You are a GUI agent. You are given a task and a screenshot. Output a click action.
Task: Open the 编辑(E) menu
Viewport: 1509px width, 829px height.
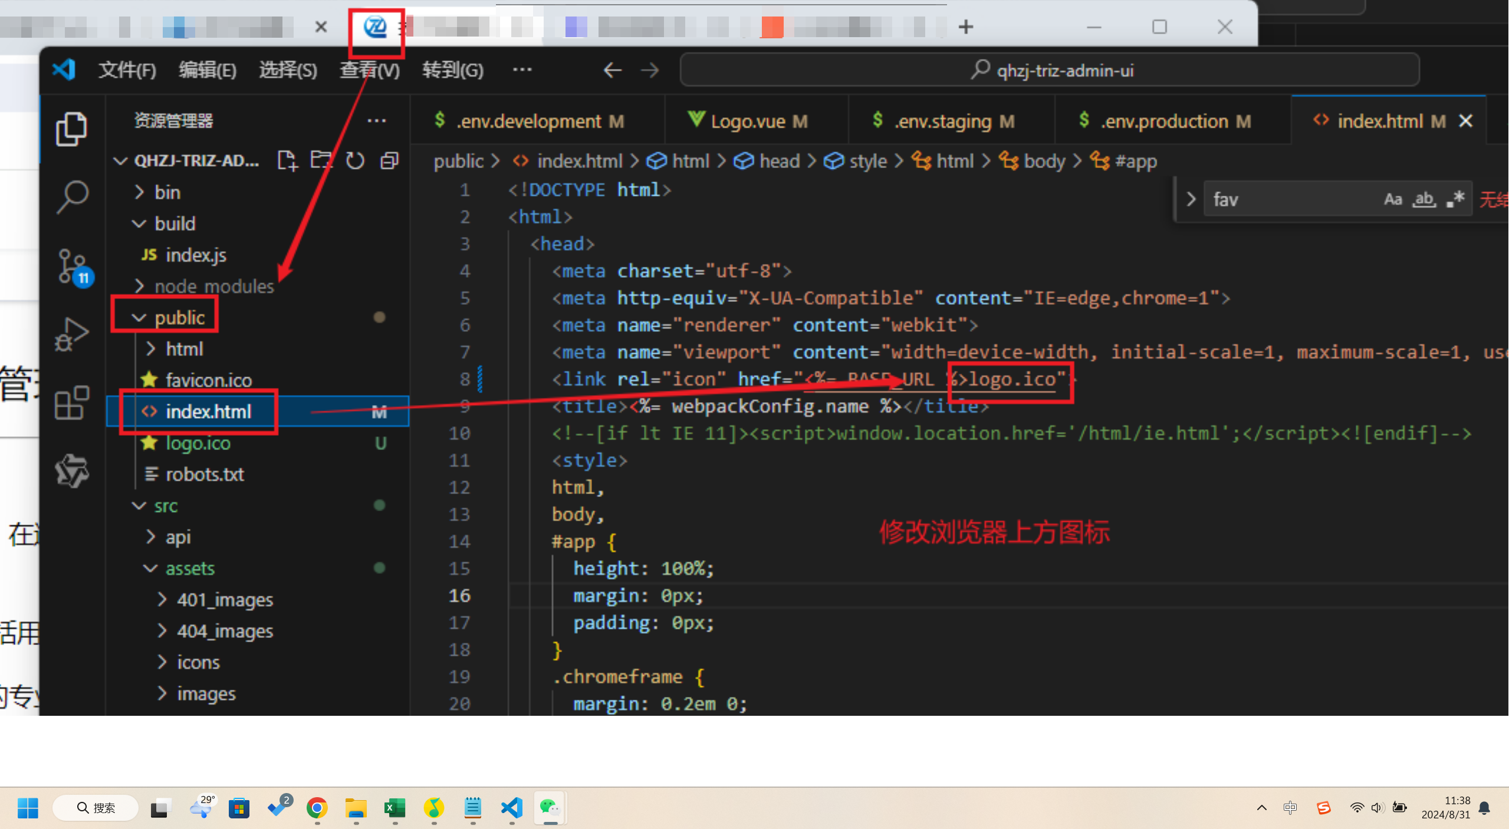(208, 70)
